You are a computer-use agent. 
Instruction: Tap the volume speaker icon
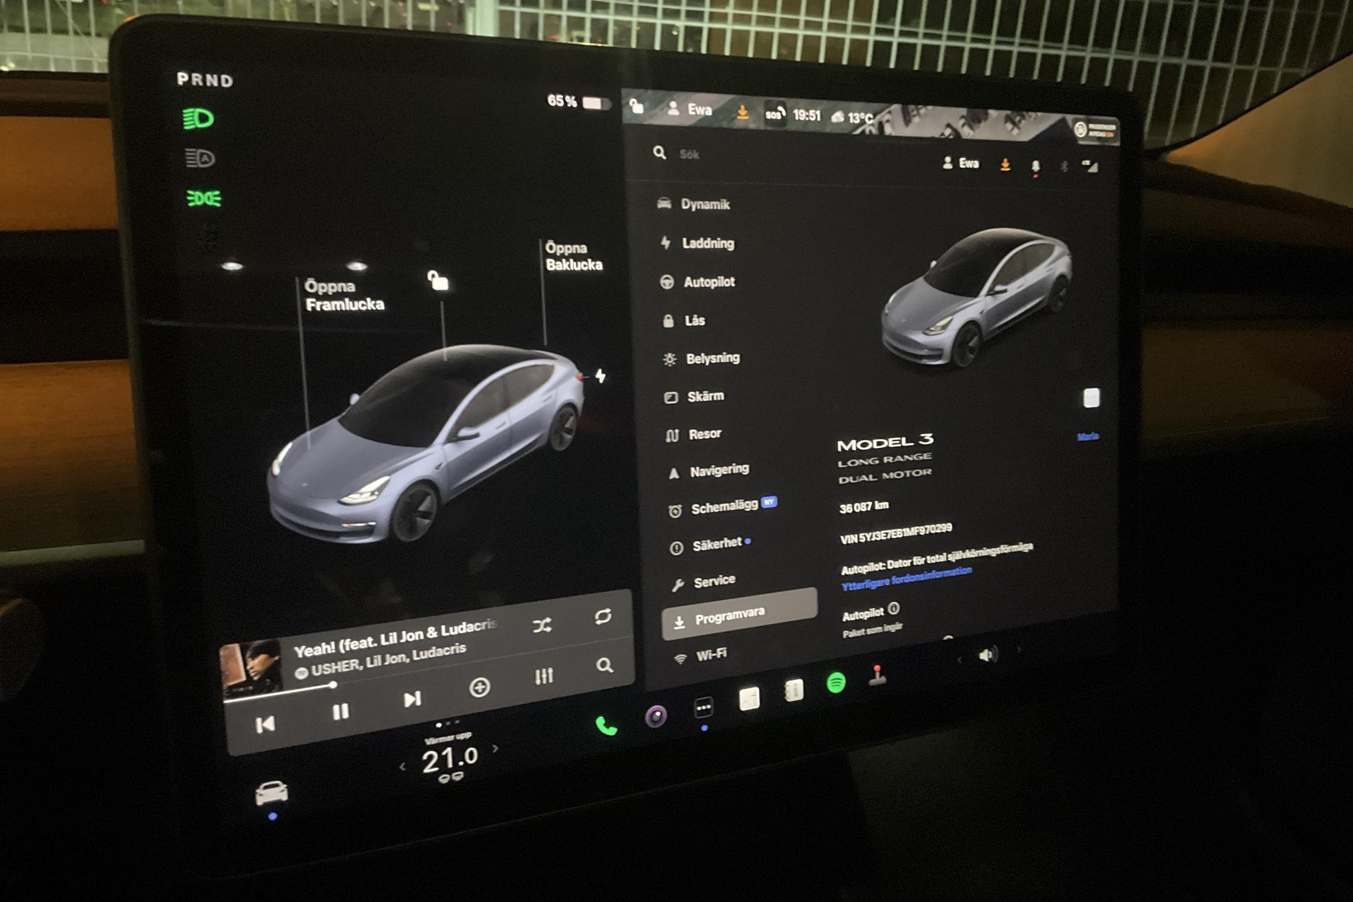click(x=988, y=655)
